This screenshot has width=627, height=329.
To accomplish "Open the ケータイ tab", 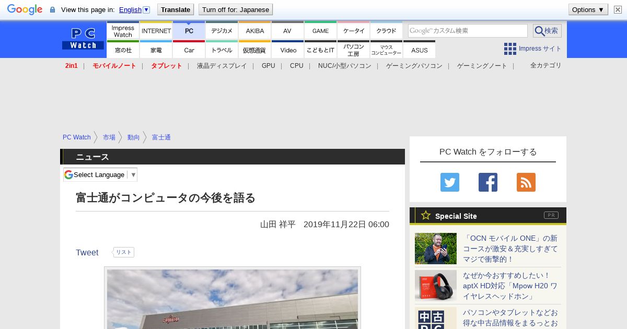I will click(354, 31).
